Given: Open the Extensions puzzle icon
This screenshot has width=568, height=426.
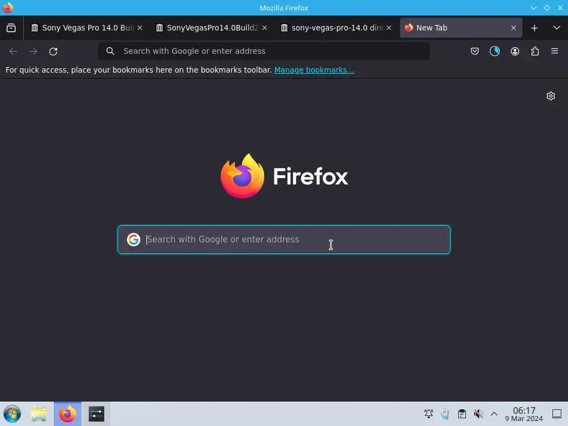Looking at the screenshot, I should tap(535, 51).
